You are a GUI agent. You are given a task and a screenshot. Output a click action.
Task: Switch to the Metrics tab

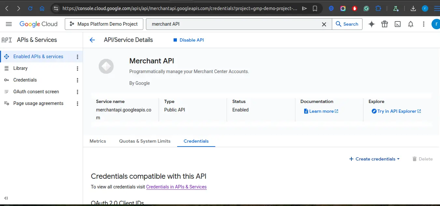coord(98,141)
